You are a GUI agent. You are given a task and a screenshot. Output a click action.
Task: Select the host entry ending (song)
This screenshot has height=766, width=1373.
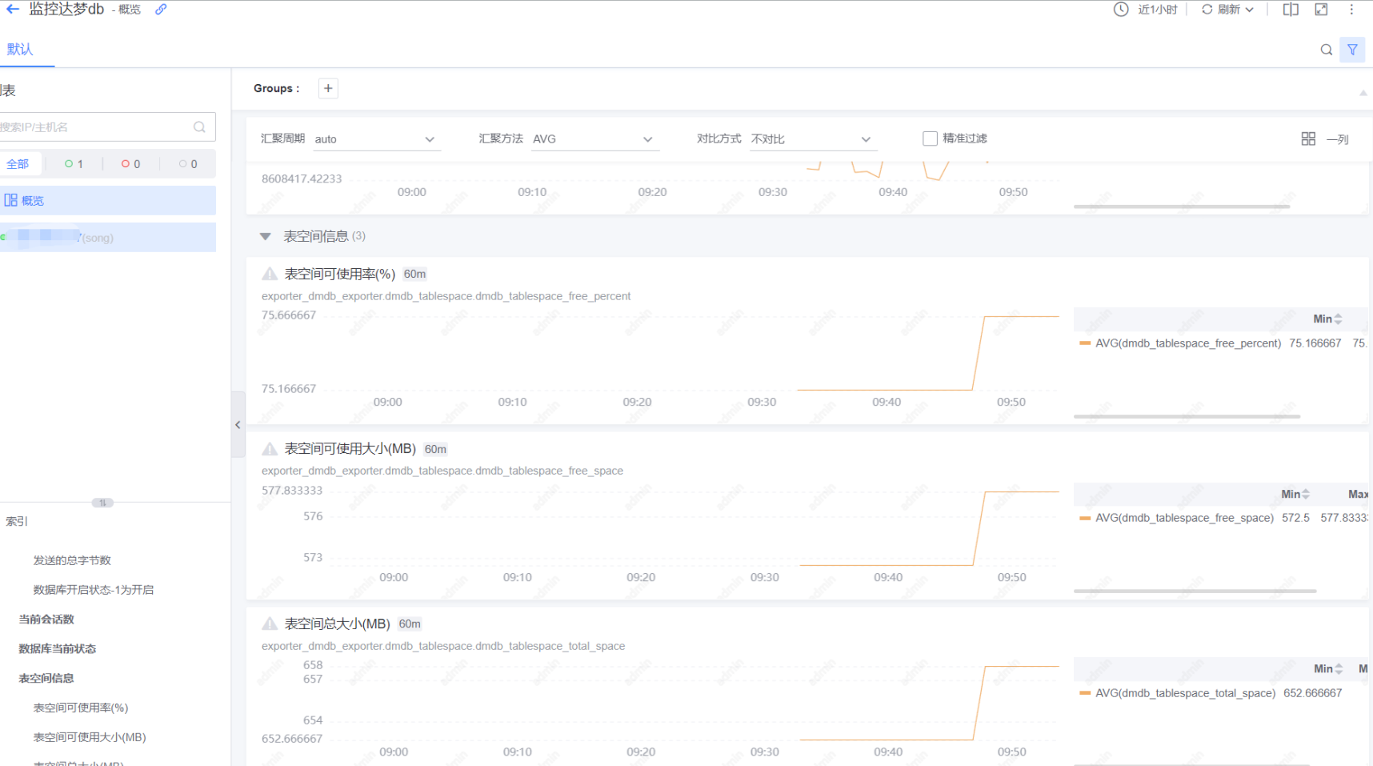click(108, 238)
